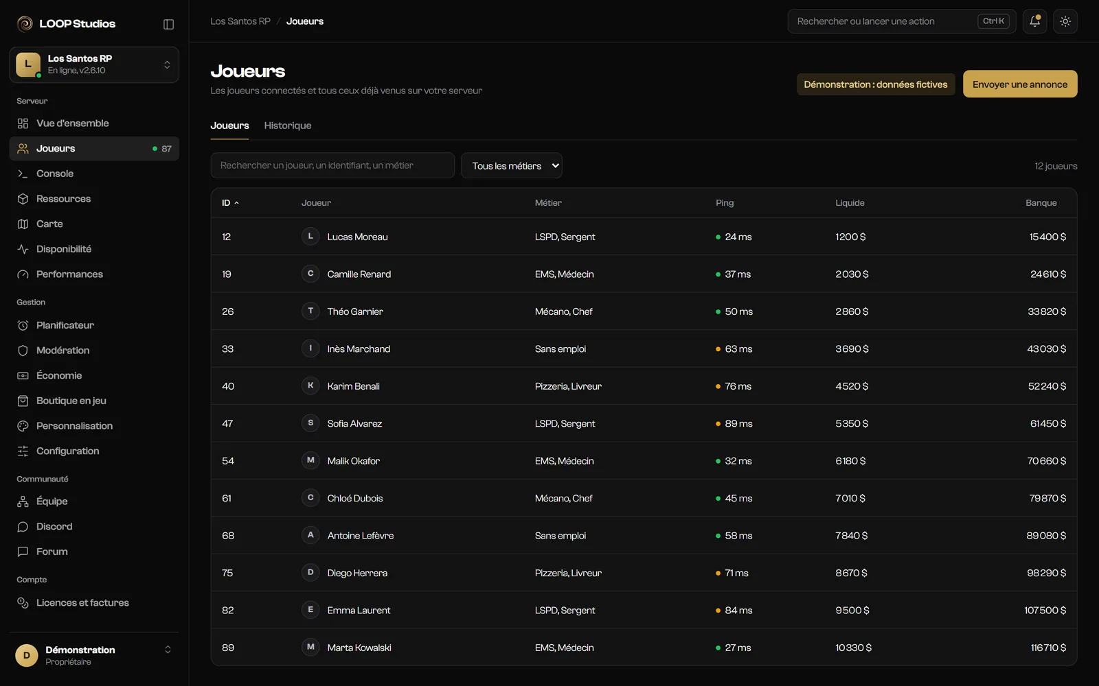Screen dimensions: 1099x686
Task: Click the Ping column header
Action: coord(725,203)
